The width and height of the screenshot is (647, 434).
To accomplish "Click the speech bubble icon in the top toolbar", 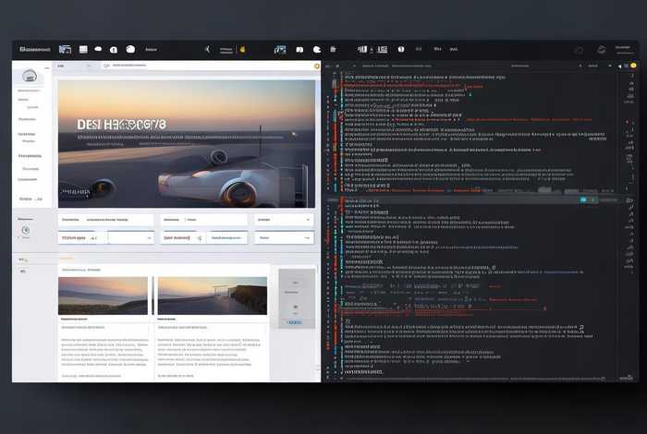I will point(130,49).
